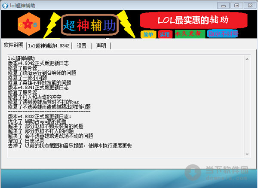Click the green 永久更新 badge
258x188 pixels.
[x=190, y=34]
